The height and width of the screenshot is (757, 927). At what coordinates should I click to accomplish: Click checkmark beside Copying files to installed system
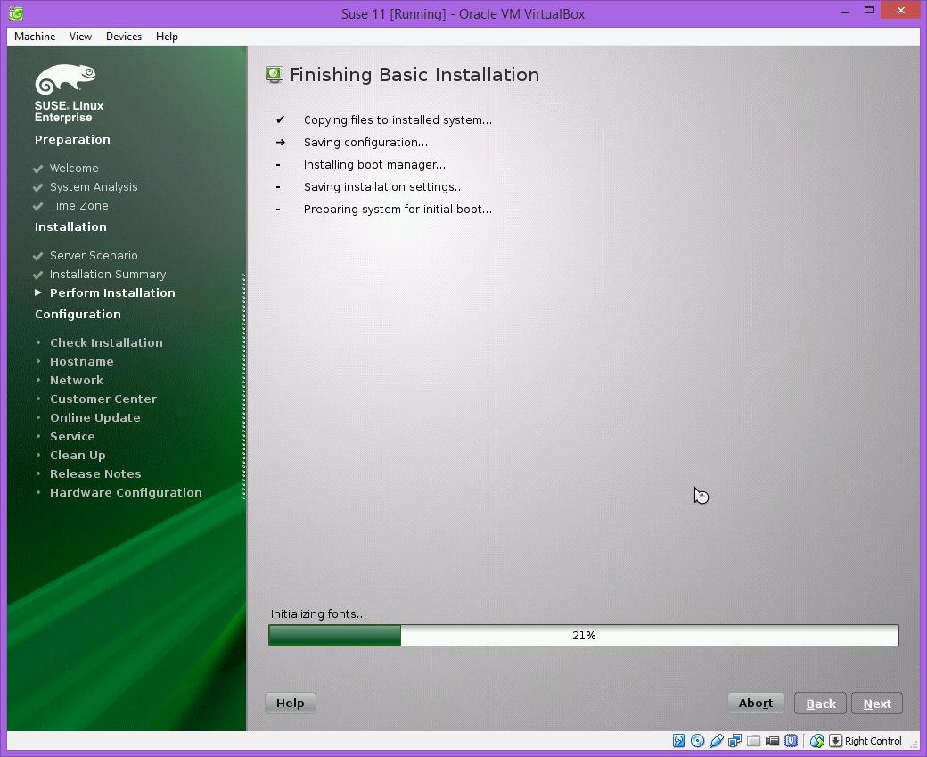[x=280, y=119]
